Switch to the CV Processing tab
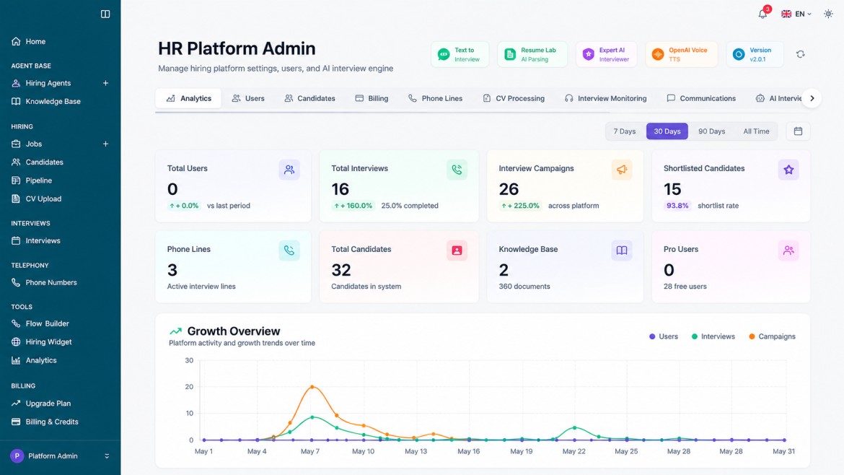Screen dimensions: 844x475 tap(514, 99)
